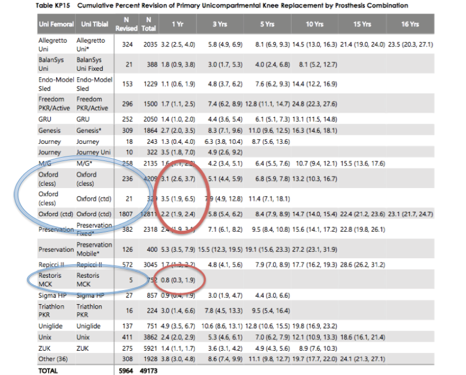Screen dimensions: 466x375
Task: Select the "10 Yrs" column header
Action: (x=315, y=24)
